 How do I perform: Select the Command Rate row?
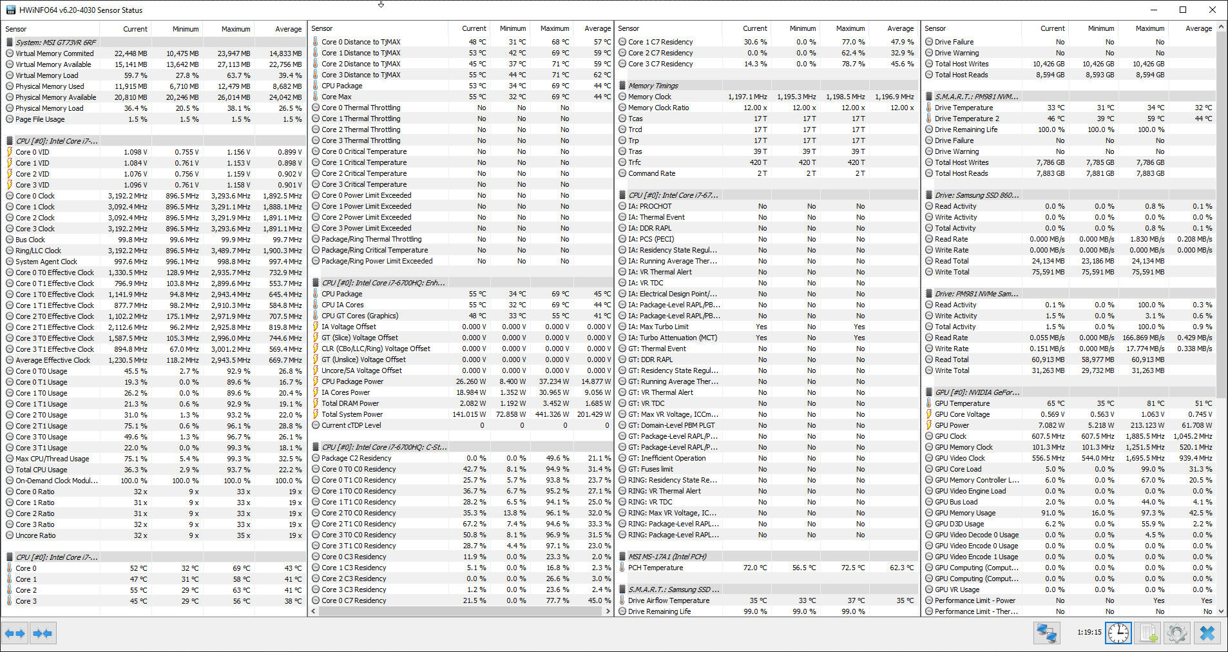767,173
